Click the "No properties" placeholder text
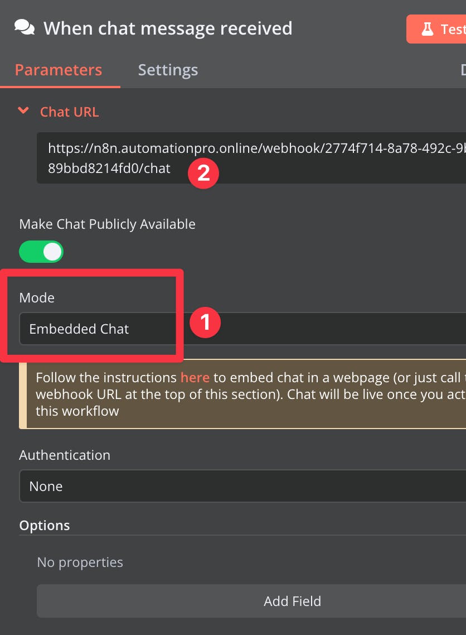The height and width of the screenshot is (635, 466). click(x=80, y=562)
